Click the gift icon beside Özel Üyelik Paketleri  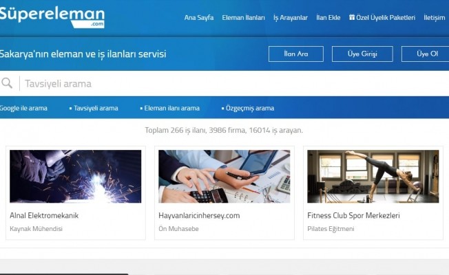click(352, 17)
